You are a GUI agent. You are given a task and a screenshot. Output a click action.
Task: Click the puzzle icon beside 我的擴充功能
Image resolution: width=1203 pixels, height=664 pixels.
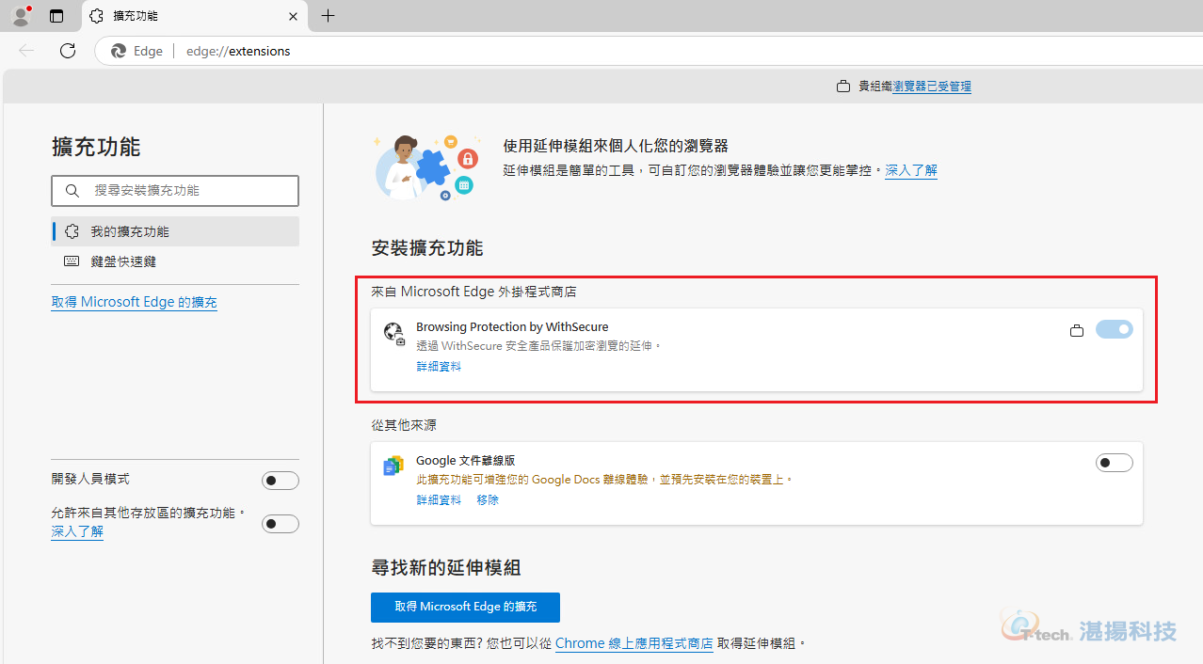[72, 231]
